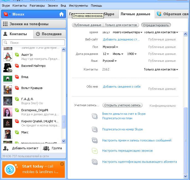Click the home icon next to Монах
The image size is (190, 180).
coord(61,14)
